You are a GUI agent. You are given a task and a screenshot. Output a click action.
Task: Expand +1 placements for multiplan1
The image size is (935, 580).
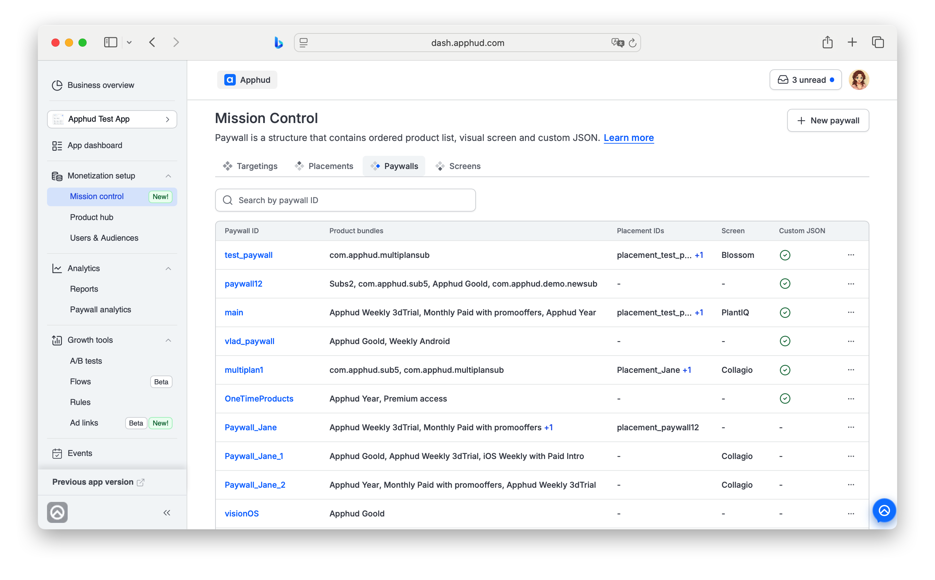686,370
